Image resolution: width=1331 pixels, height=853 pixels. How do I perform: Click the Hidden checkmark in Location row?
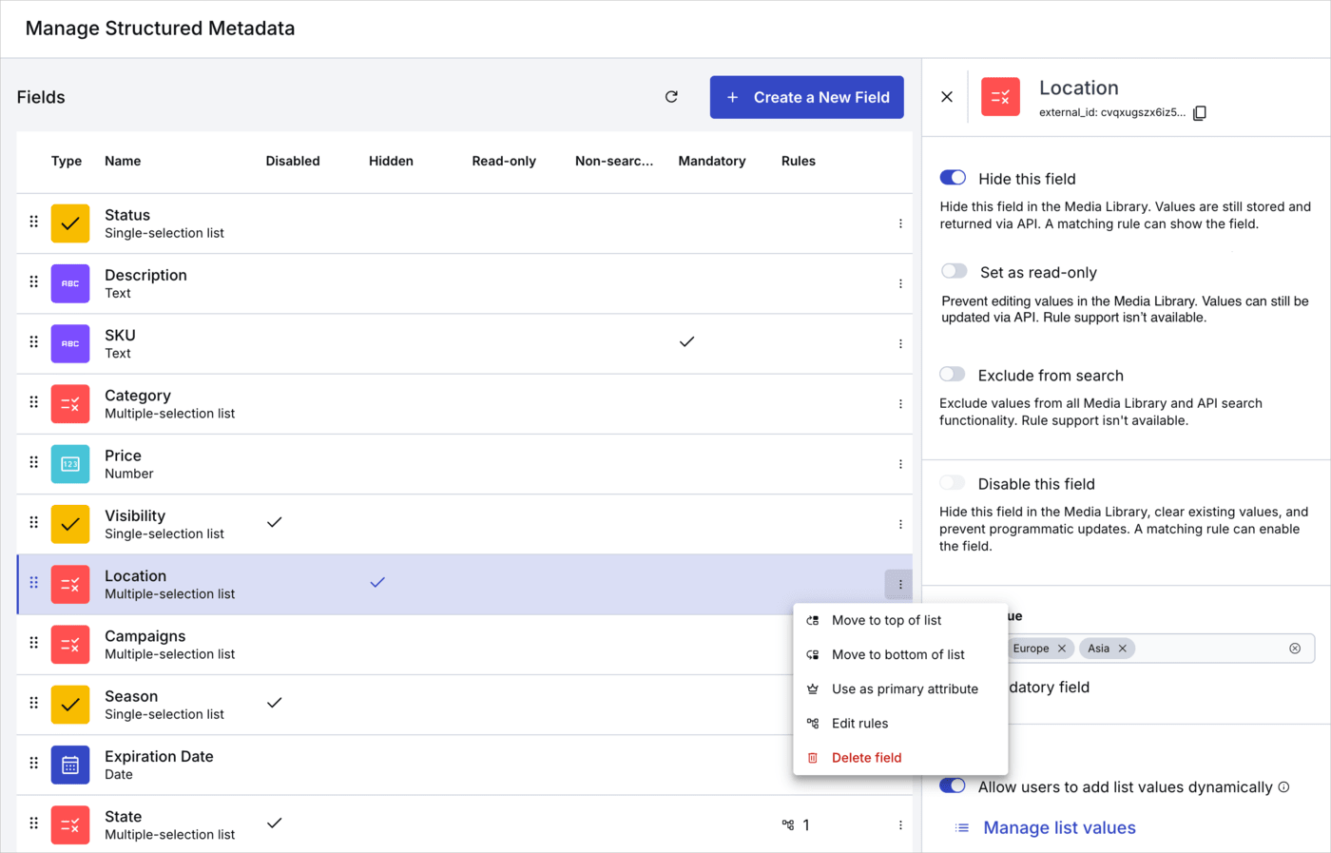point(377,582)
